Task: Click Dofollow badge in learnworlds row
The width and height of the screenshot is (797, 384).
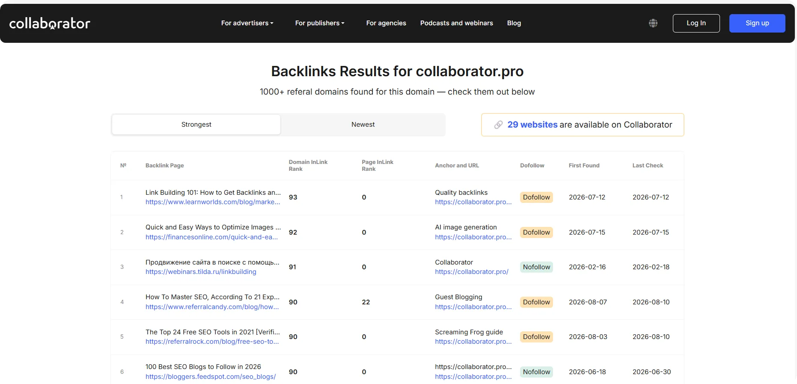Action: (x=536, y=197)
